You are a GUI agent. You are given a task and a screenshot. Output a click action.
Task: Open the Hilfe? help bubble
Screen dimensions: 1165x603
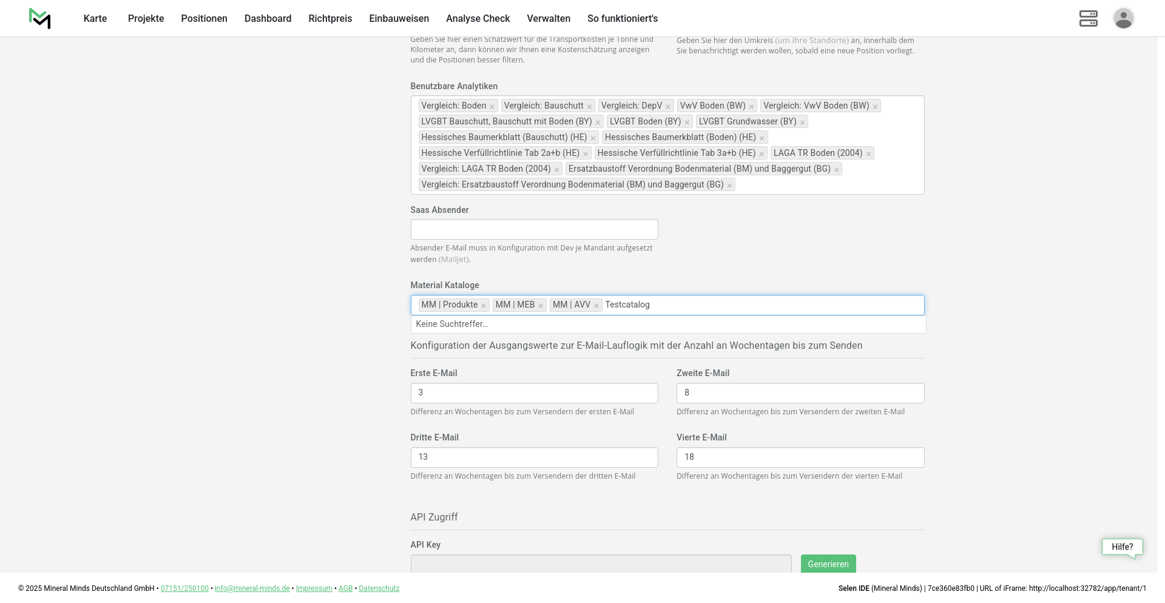tap(1122, 547)
